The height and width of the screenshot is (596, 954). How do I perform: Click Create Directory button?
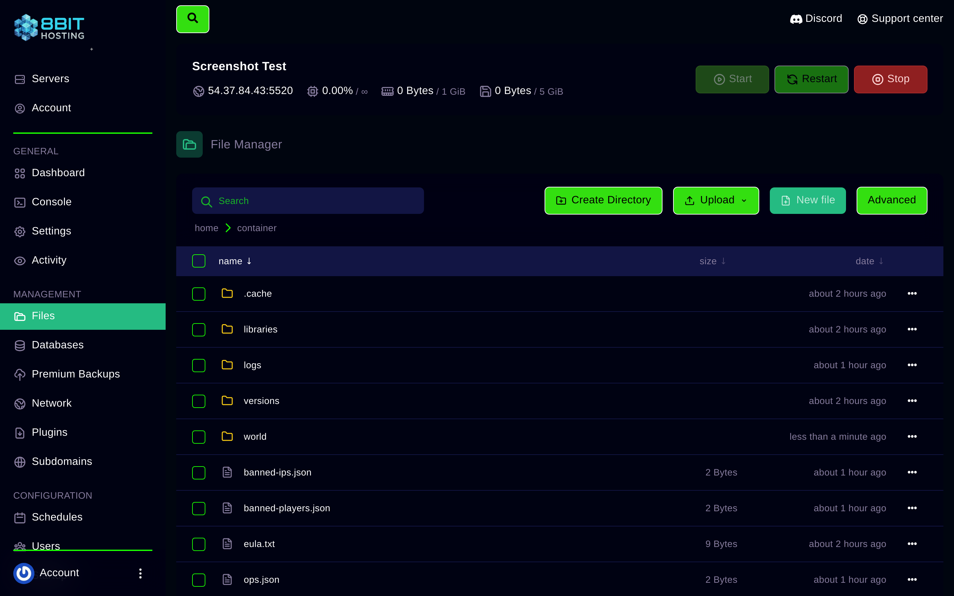tap(603, 201)
